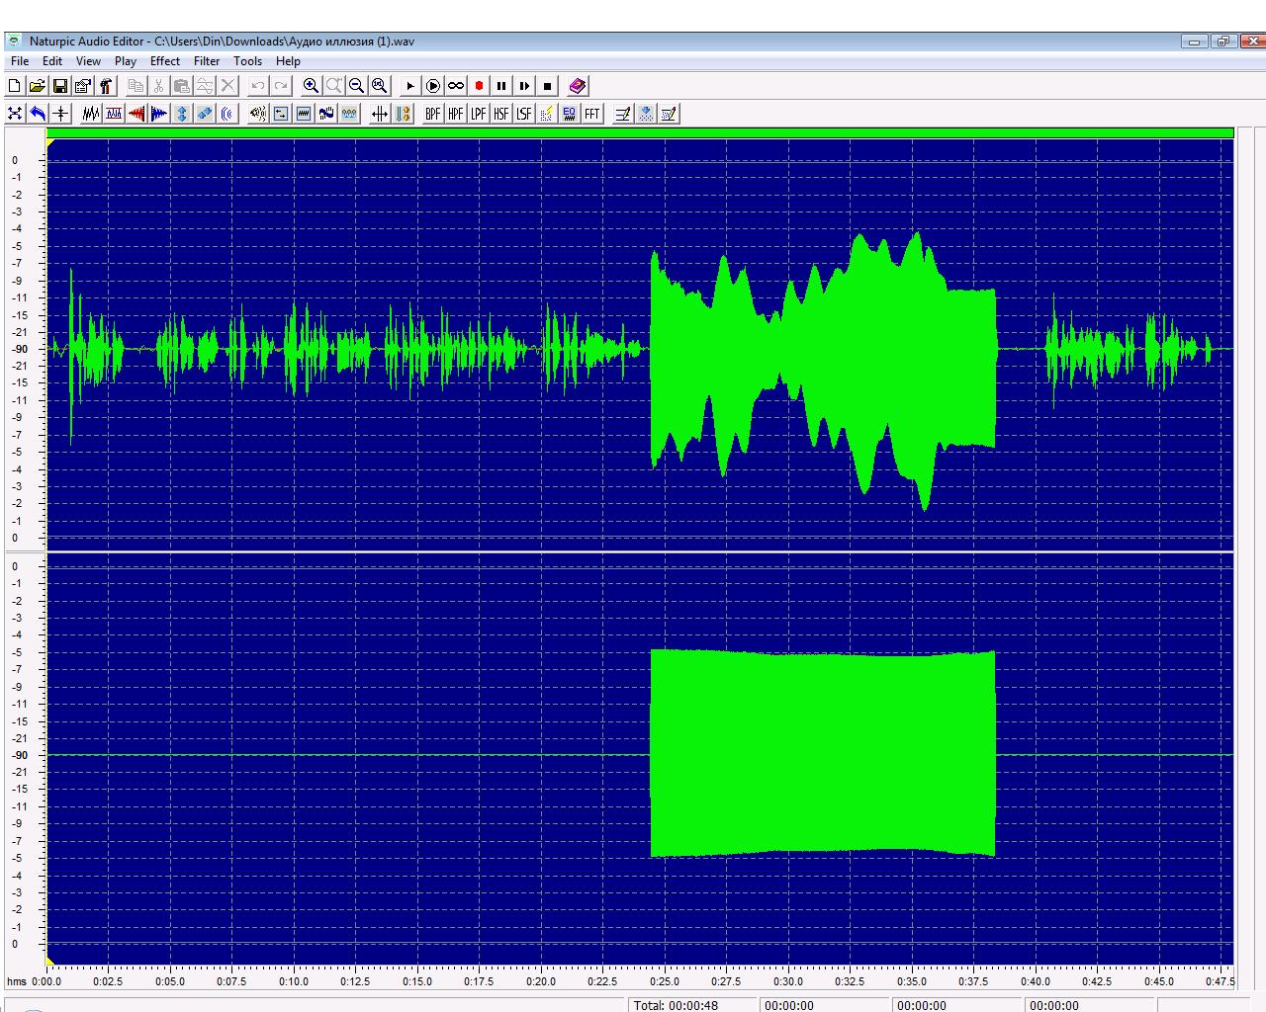Apply the LPF low-pass filter

pyautogui.click(x=479, y=114)
